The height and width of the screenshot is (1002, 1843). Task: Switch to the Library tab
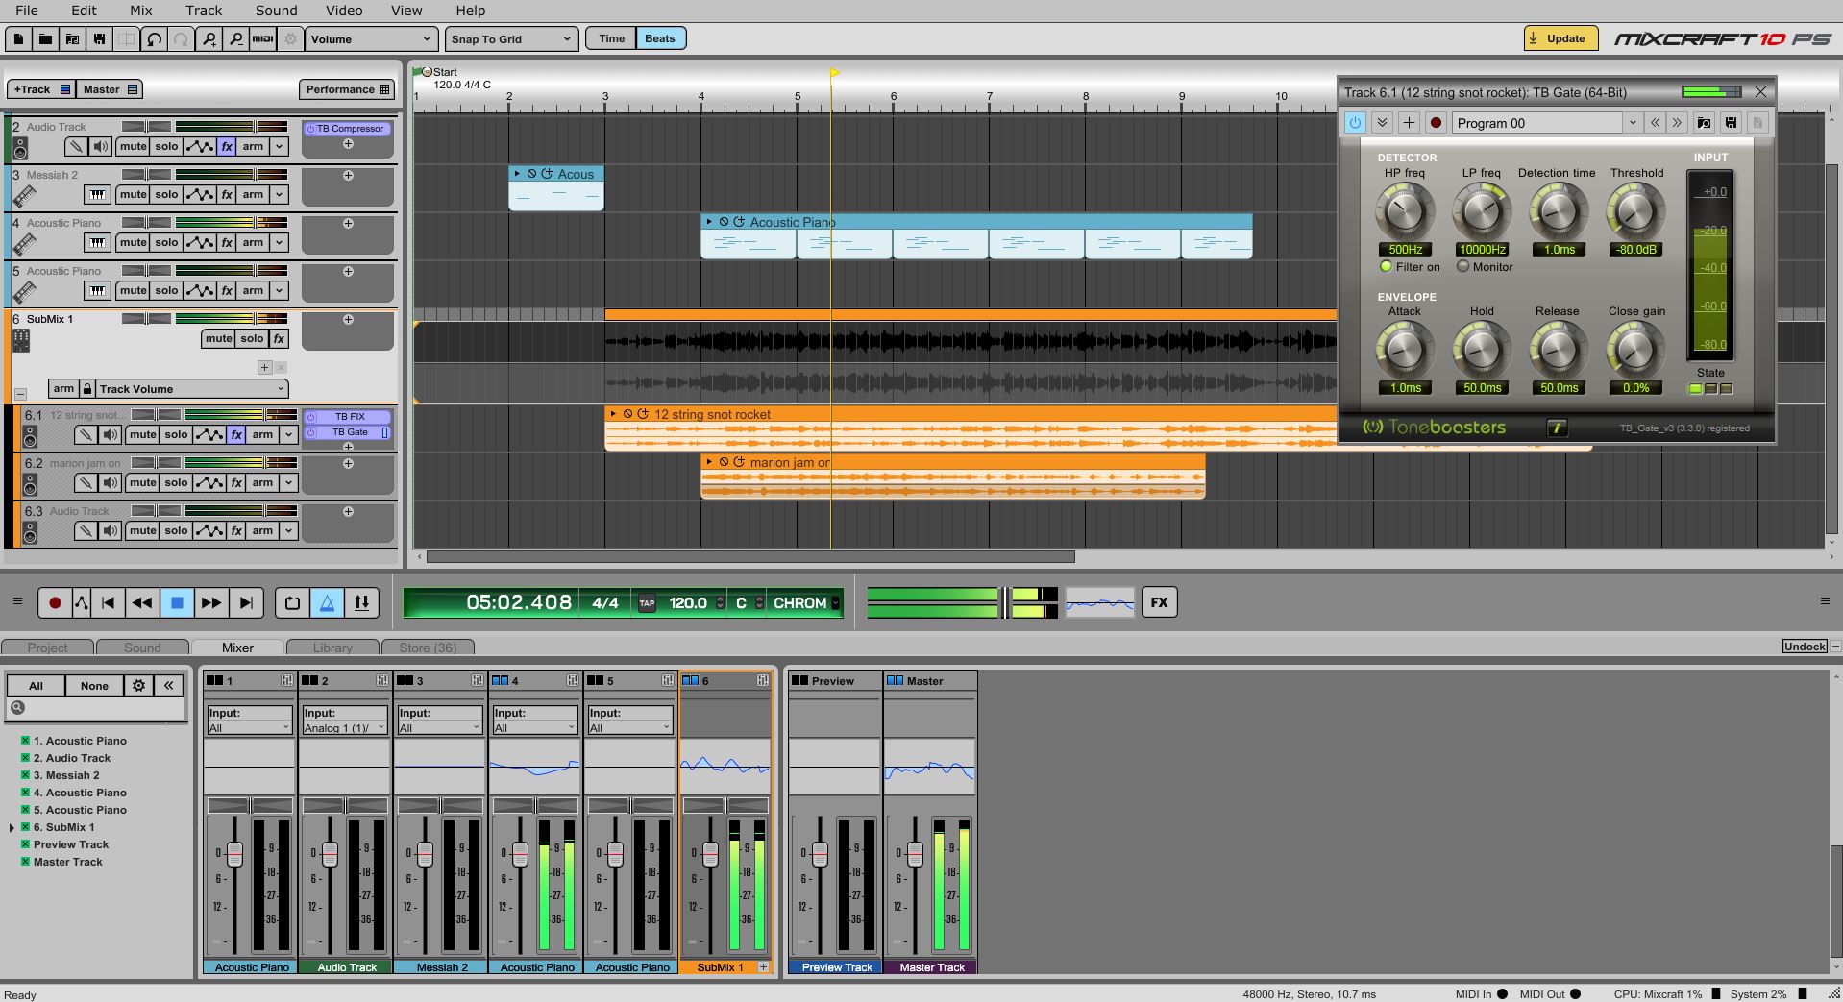tap(332, 648)
